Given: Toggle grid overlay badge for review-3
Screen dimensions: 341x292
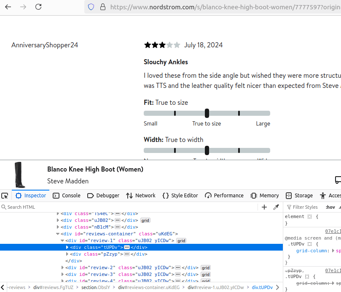Looking at the screenshot, I should [206, 275].
